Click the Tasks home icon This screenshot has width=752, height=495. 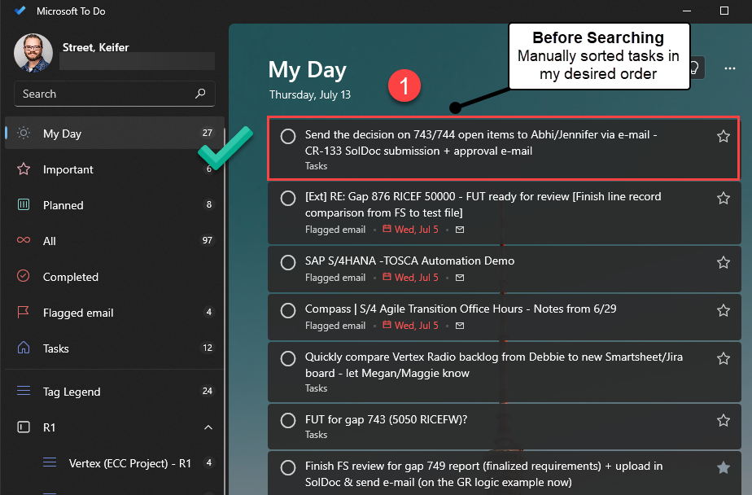coord(24,348)
